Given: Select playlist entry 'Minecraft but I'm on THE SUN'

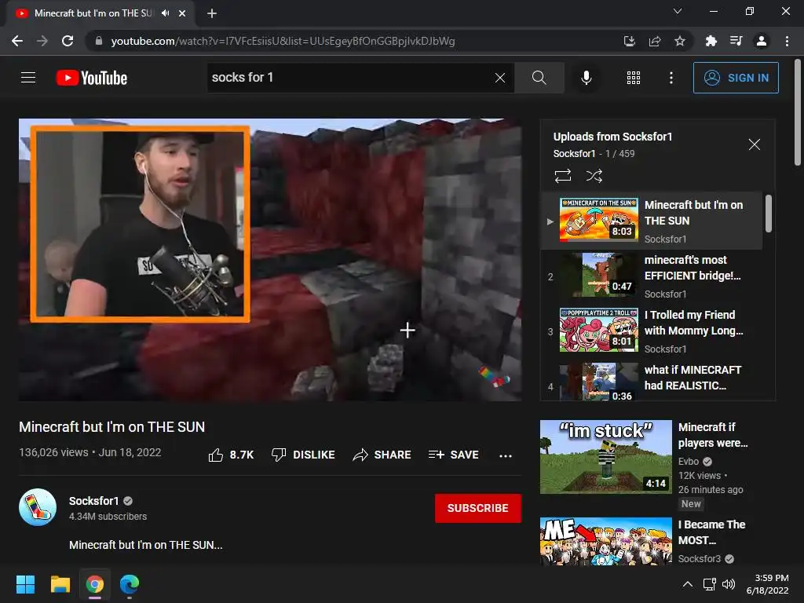Looking at the screenshot, I should click(x=651, y=221).
